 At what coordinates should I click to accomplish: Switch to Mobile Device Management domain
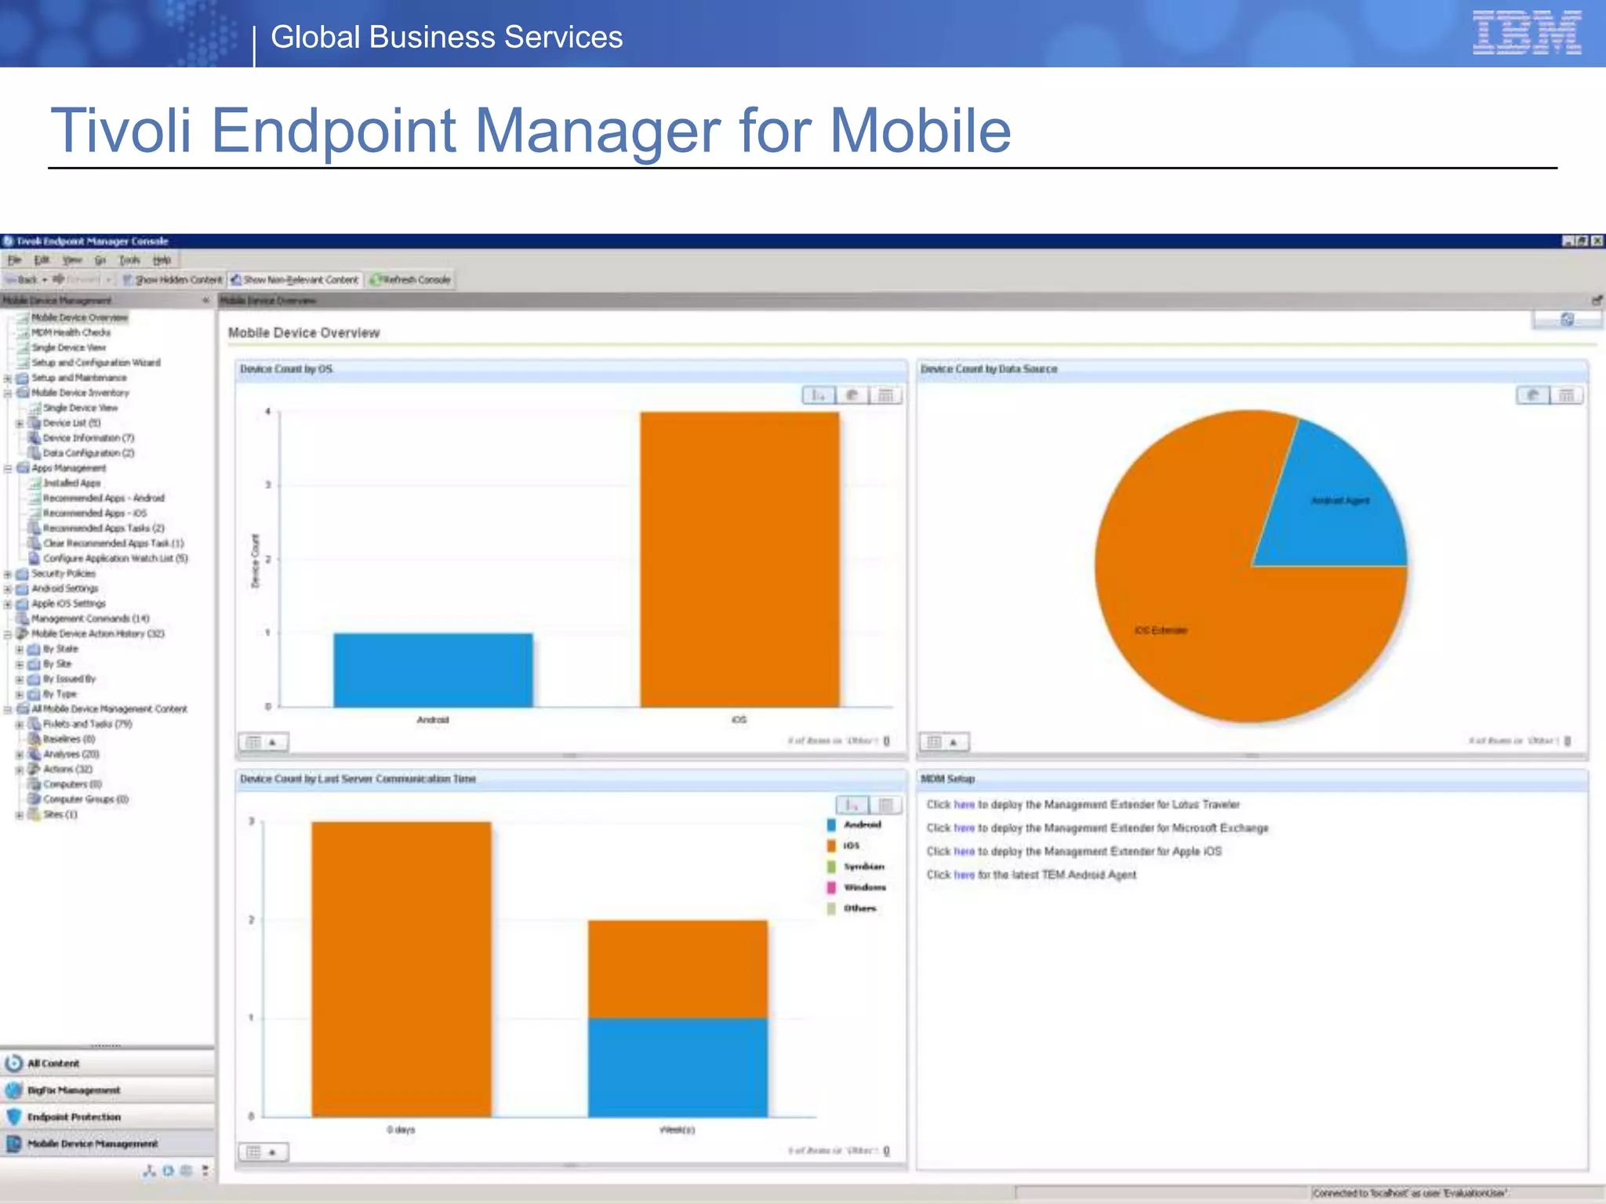[x=107, y=1144]
